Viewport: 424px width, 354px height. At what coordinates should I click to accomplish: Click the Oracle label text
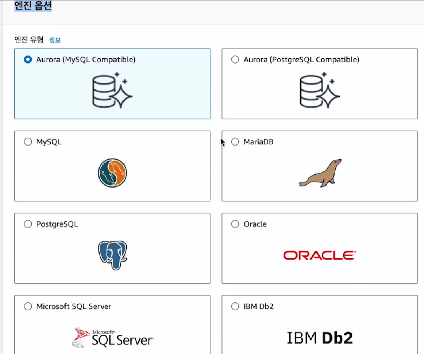point(255,224)
